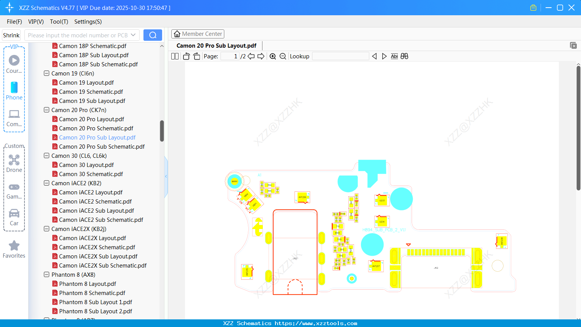Open the Courses category in the sidebar
This screenshot has height=327, width=581.
pyautogui.click(x=14, y=64)
